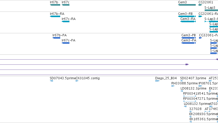Click the Gem3-RA transcript
This screenshot has height=123, width=218.
pos(188,21)
